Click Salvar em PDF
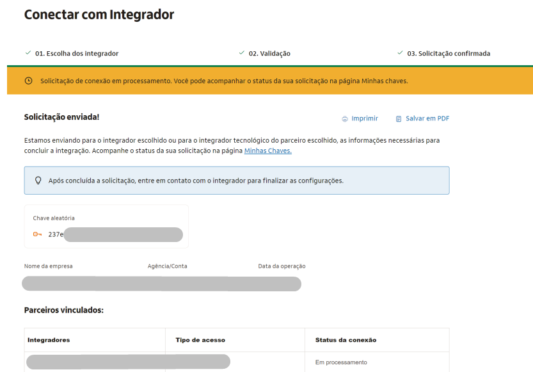 point(427,118)
